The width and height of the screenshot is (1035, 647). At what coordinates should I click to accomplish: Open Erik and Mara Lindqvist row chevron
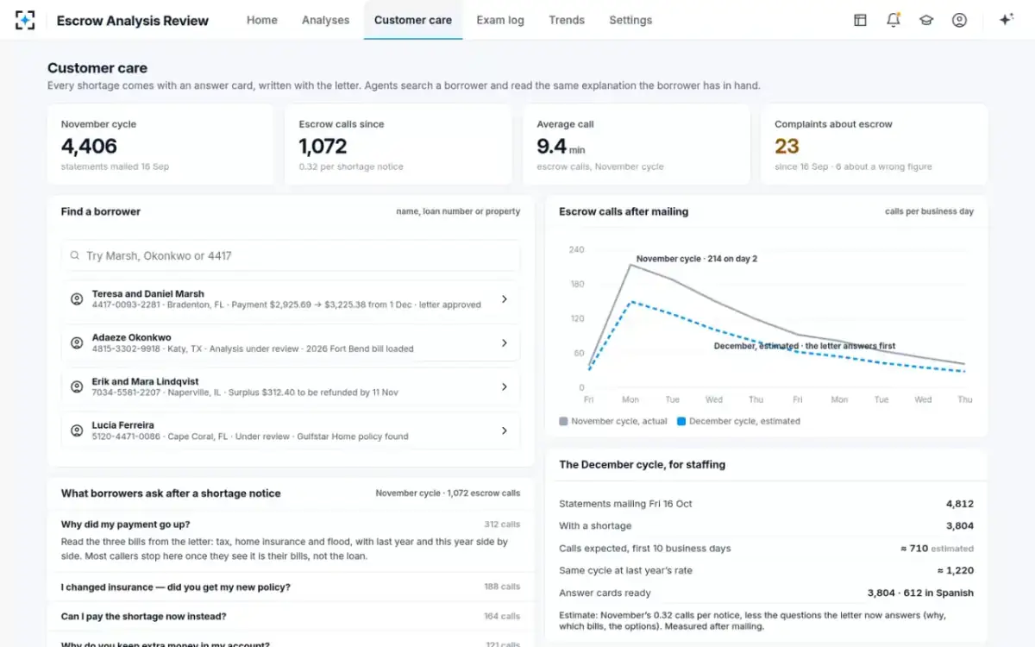tap(505, 386)
